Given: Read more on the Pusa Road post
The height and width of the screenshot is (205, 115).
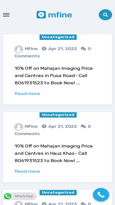Looking at the screenshot, I should click(27, 94).
